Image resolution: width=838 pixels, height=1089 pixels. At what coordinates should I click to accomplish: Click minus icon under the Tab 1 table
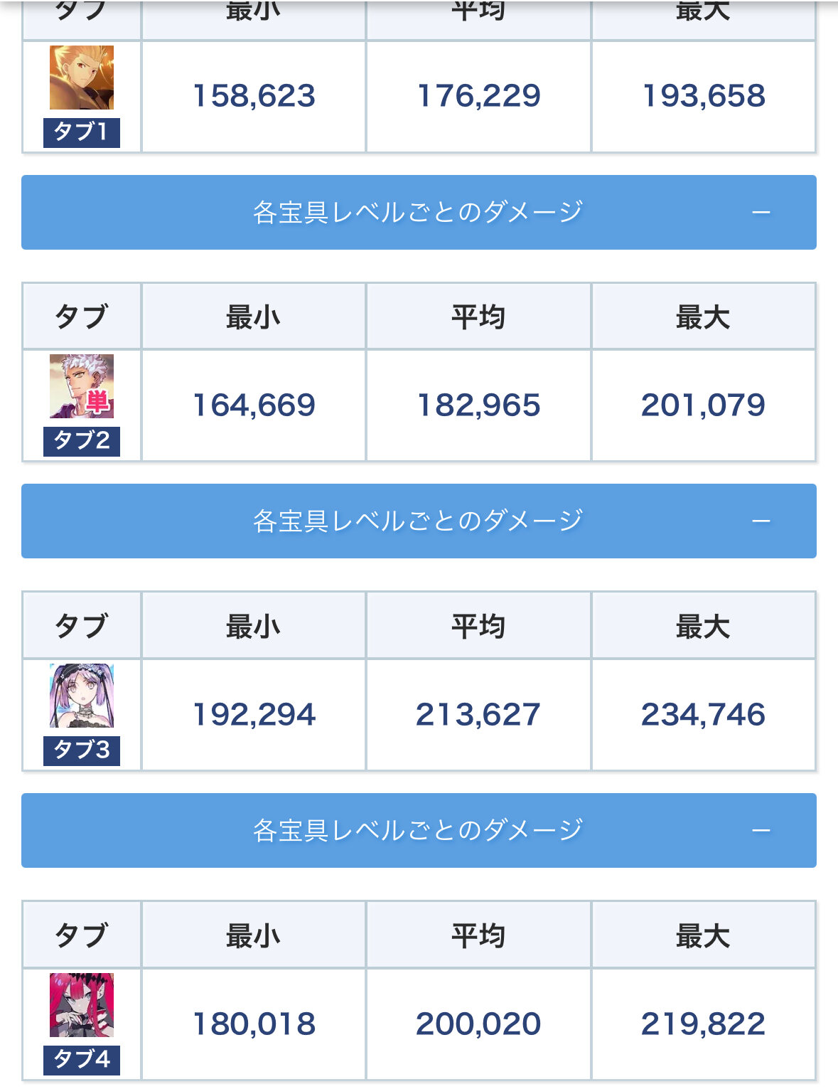pos(761,213)
